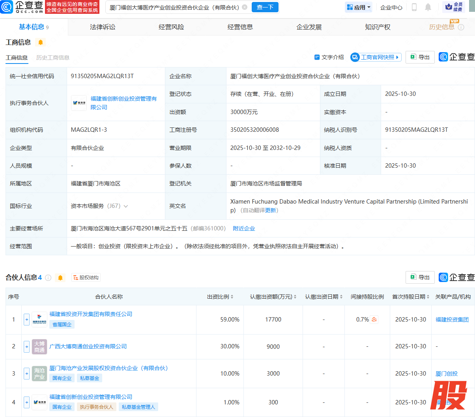This screenshot has width=475, height=417.
Task: Click the 查一下 search button
Action: [x=265, y=7]
